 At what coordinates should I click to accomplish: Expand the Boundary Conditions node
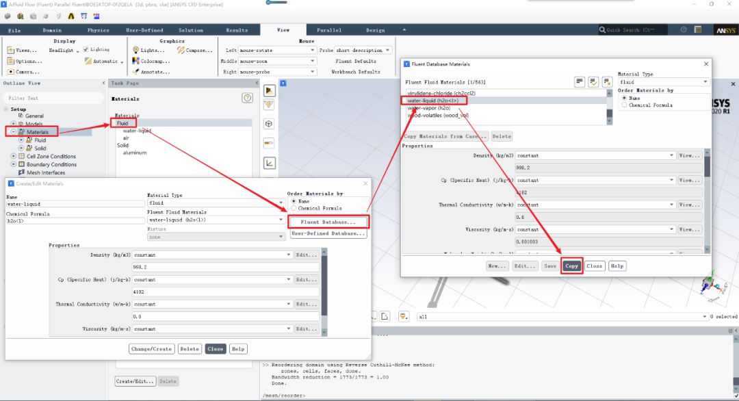(x=13, y=164)
